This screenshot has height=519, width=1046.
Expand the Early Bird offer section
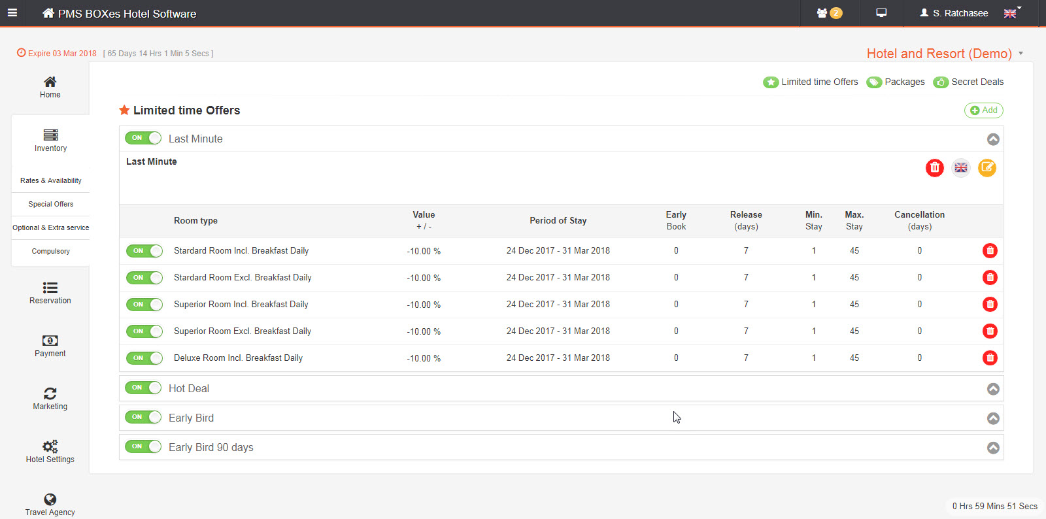tap(992, 418)
